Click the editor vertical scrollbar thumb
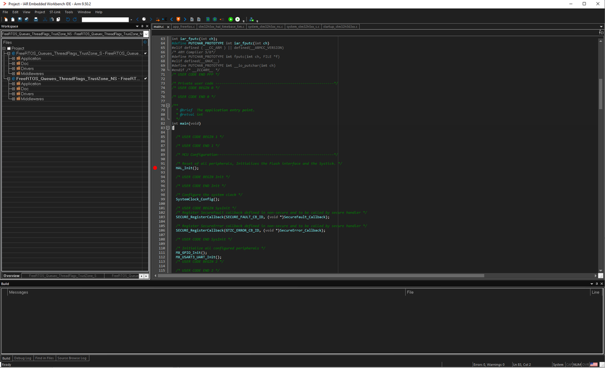 pos(600,94)
